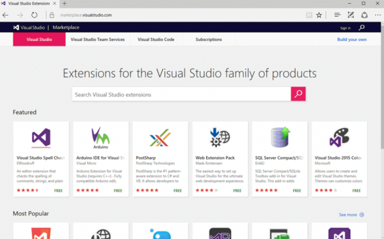Click Visual Studio 2015 Color title

click(338, 158)
